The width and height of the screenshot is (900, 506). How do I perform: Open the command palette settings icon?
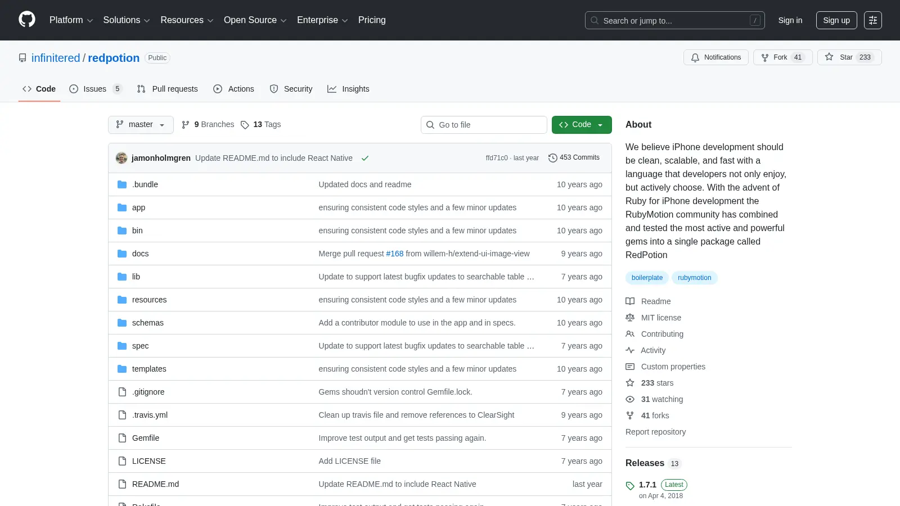873,20
